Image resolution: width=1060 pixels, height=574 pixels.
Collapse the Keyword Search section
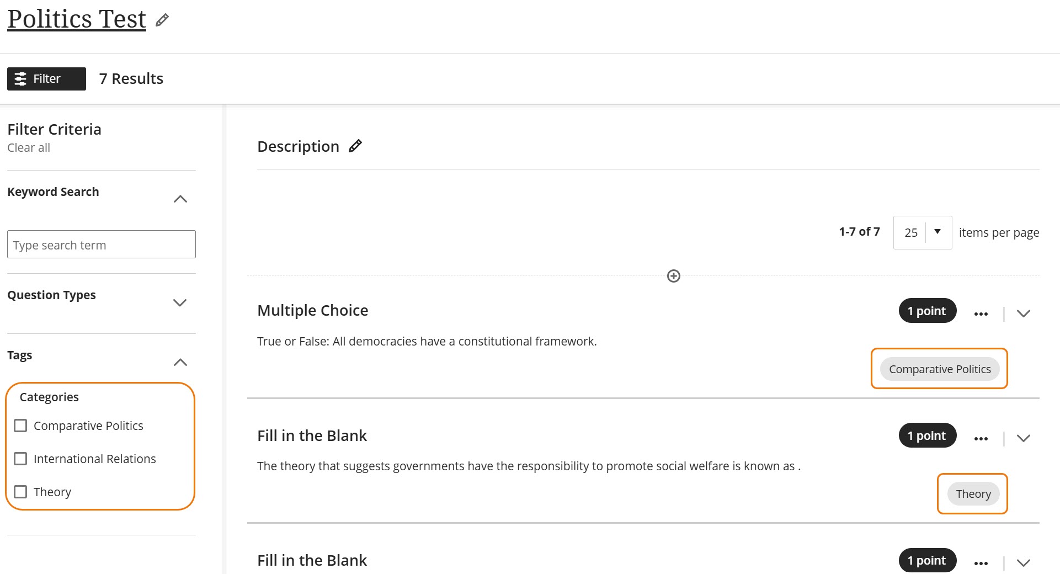pos(180,198)
